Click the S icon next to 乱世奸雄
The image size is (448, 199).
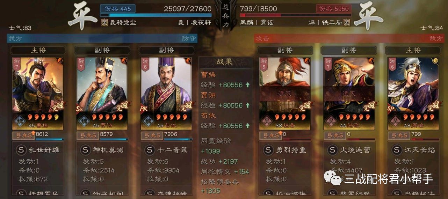[x=22, y=150]
